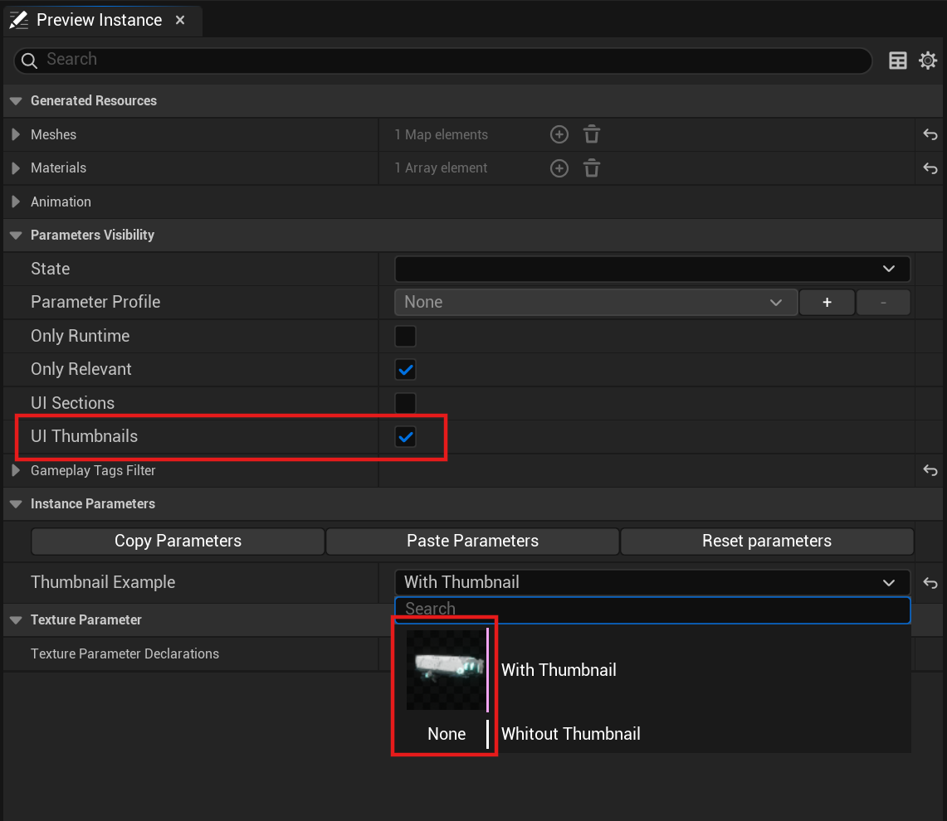Click the State label
This screenshot has height=821, width=947.
[x=50, y=269]
